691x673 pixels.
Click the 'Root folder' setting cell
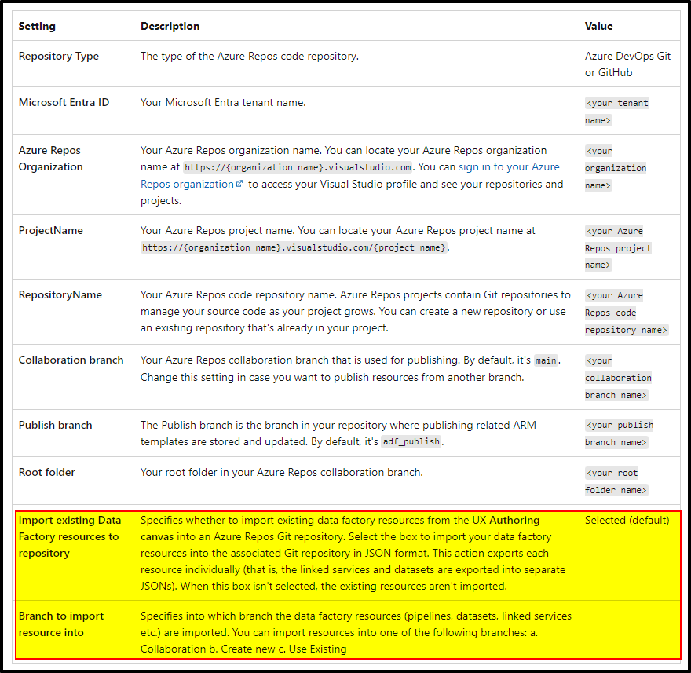pyautogui.click(x=46, y=473)
